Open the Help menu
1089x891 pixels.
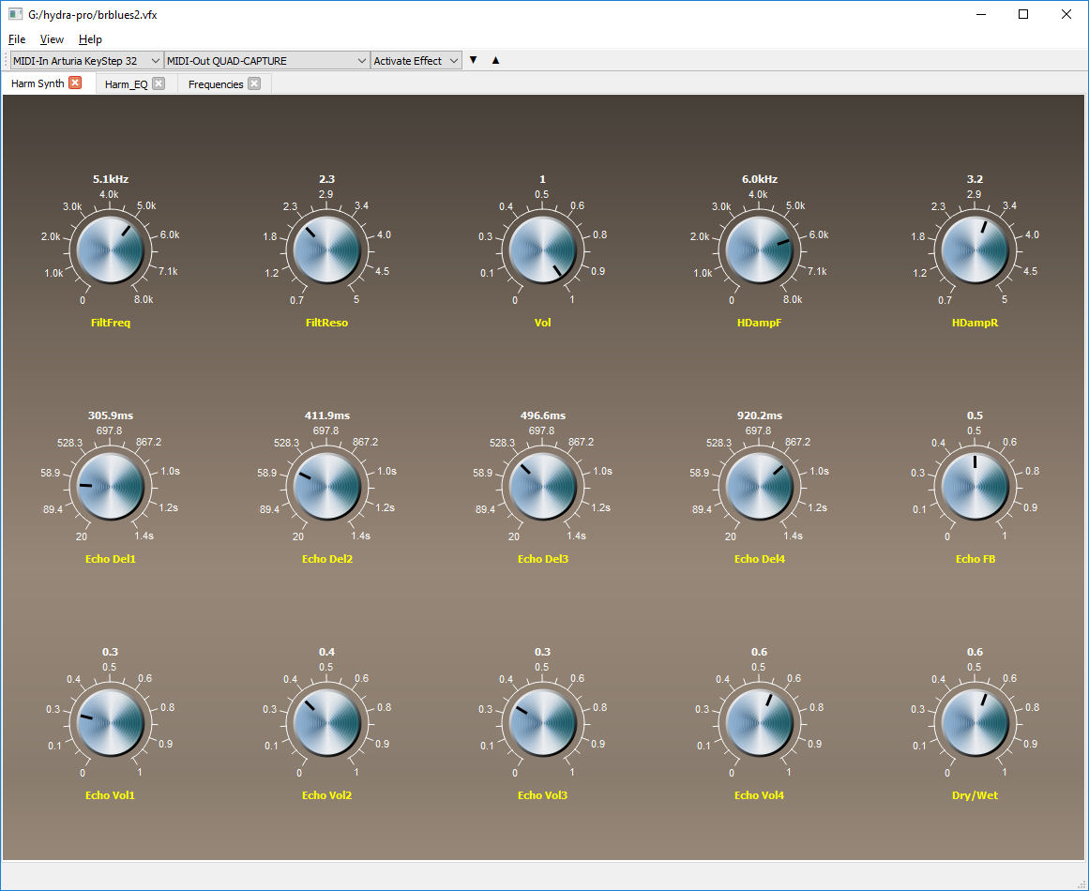coord(90,38)
